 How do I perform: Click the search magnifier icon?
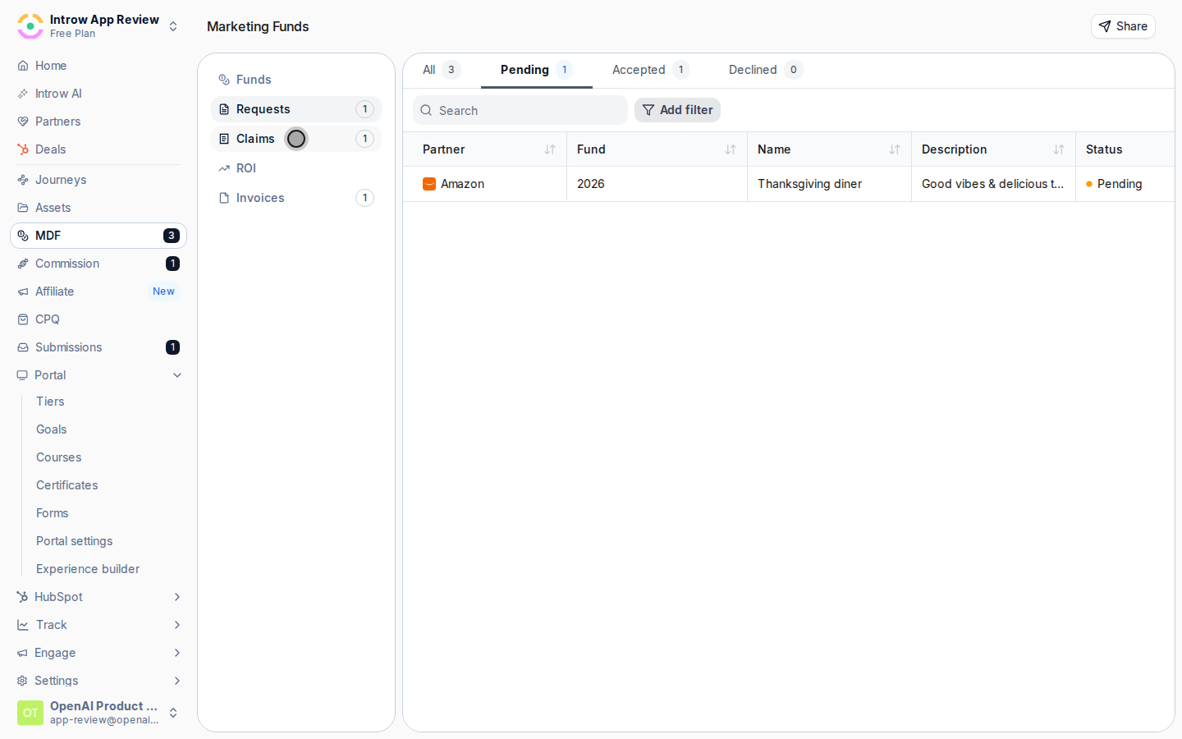click(x=426, y=110)
